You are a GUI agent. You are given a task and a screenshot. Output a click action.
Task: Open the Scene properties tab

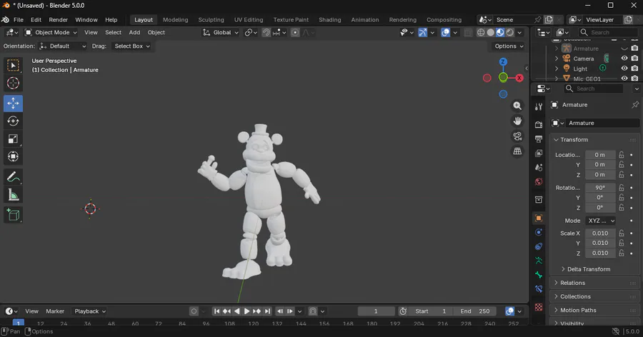pyautogui.click(x=539, y=168)
